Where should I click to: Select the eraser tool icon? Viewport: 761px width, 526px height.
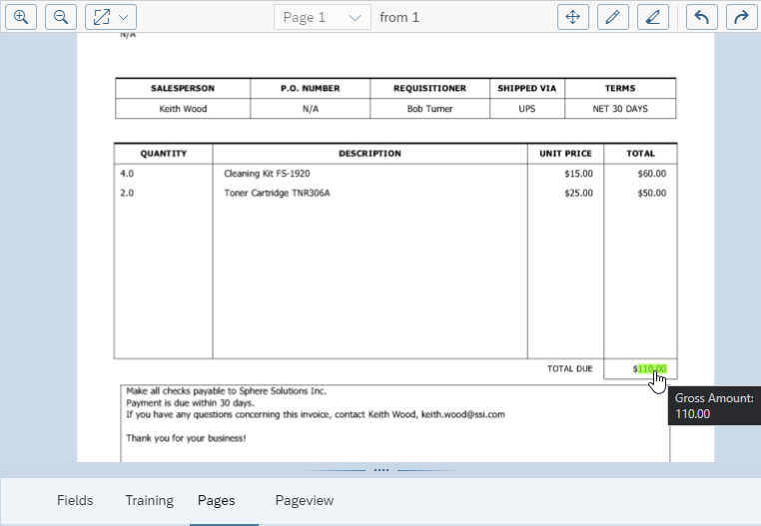coord(653,17)
